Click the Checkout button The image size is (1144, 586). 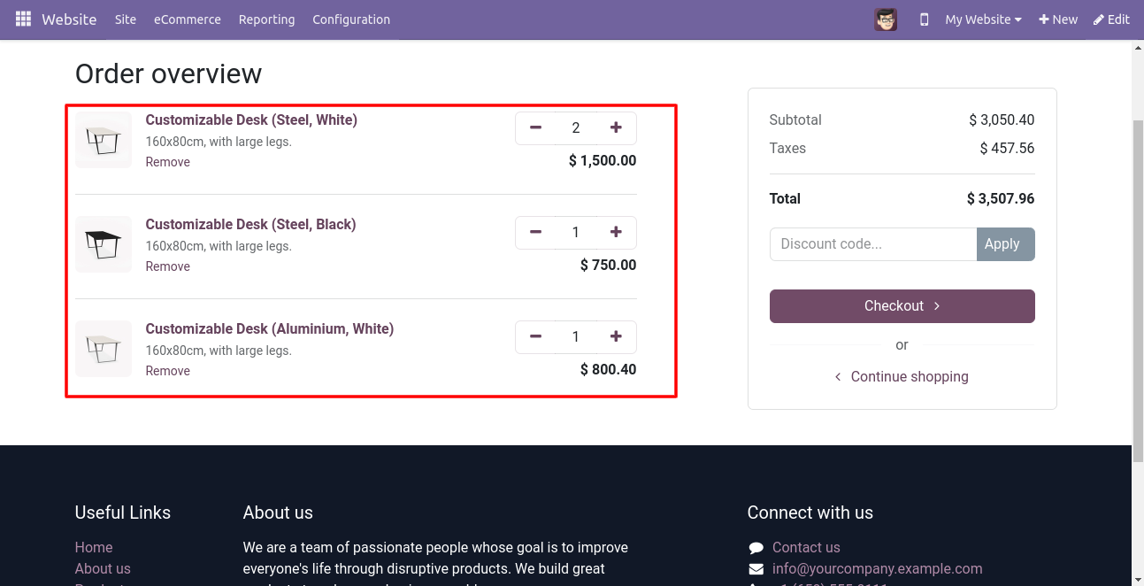(x=902, y=306)
